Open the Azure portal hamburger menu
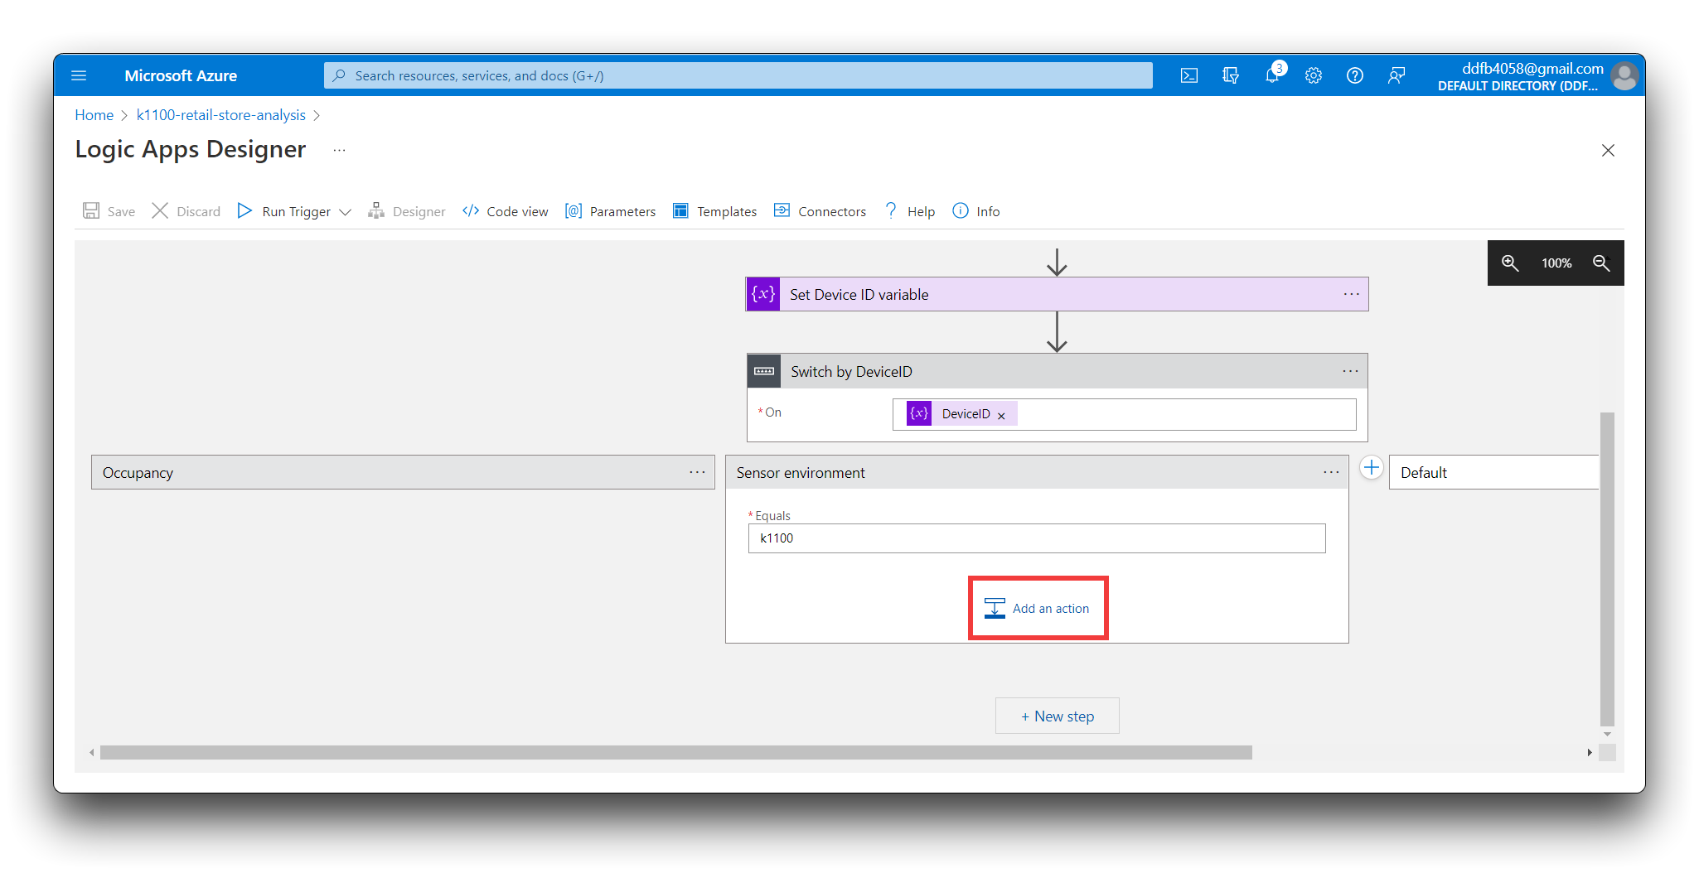 tap(79, 75)
